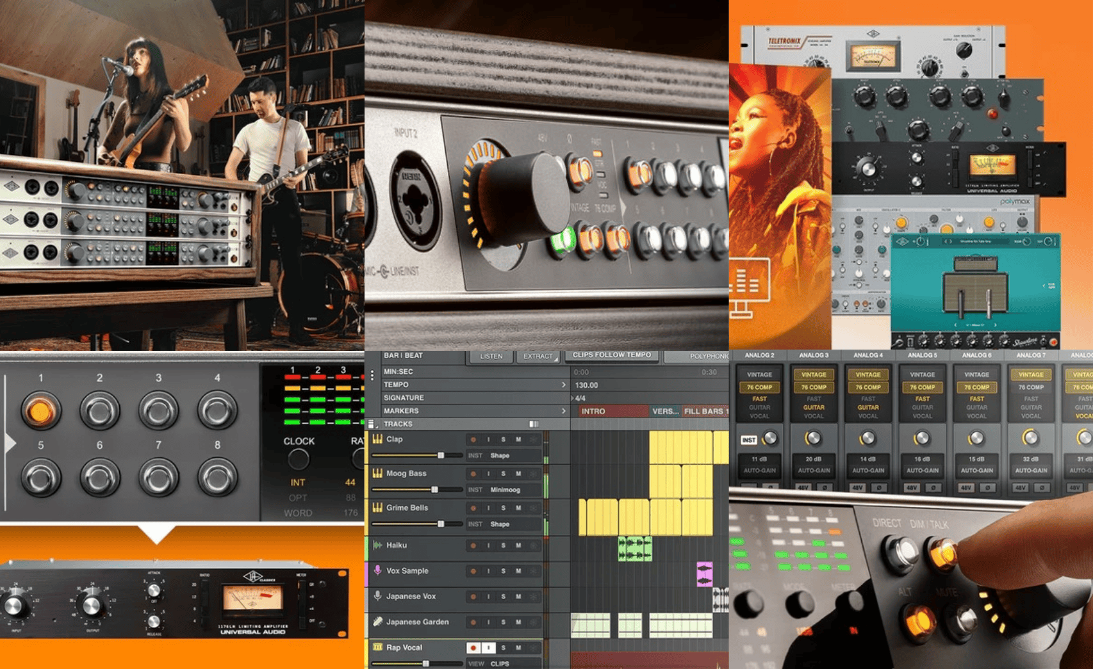
Task: Click the Clap track volume slider handle
Action: (441, 455)
